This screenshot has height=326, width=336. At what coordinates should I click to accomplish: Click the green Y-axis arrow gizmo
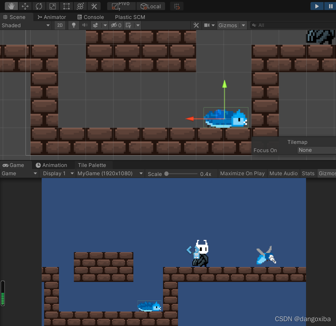tap(225, 84)
